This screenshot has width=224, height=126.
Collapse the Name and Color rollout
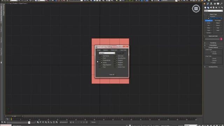tap(213, 36)
